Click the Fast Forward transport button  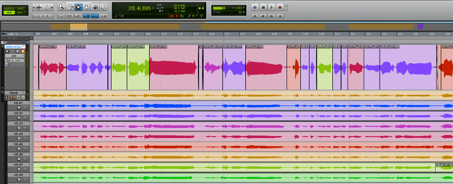(x=272, y=16)
